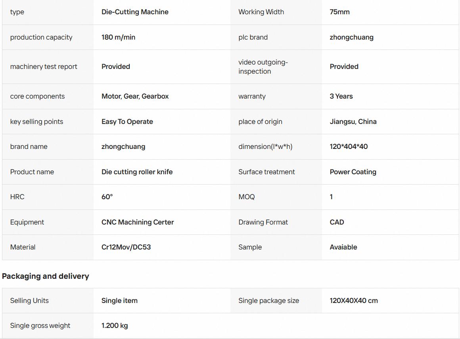Click the HRC '60°' value
The height and width of the screenshot is (339, 460).
point(107,197)
